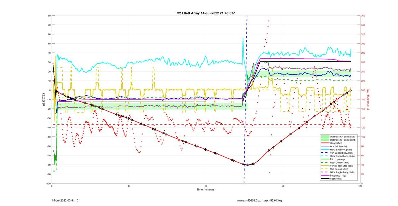Select the "180" tick on the heading axis
The height and width of the screenshot is (206, 398).
[363, 99]
